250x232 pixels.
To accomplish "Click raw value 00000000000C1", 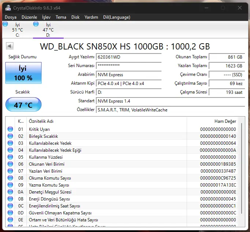I will coord(218,206).
